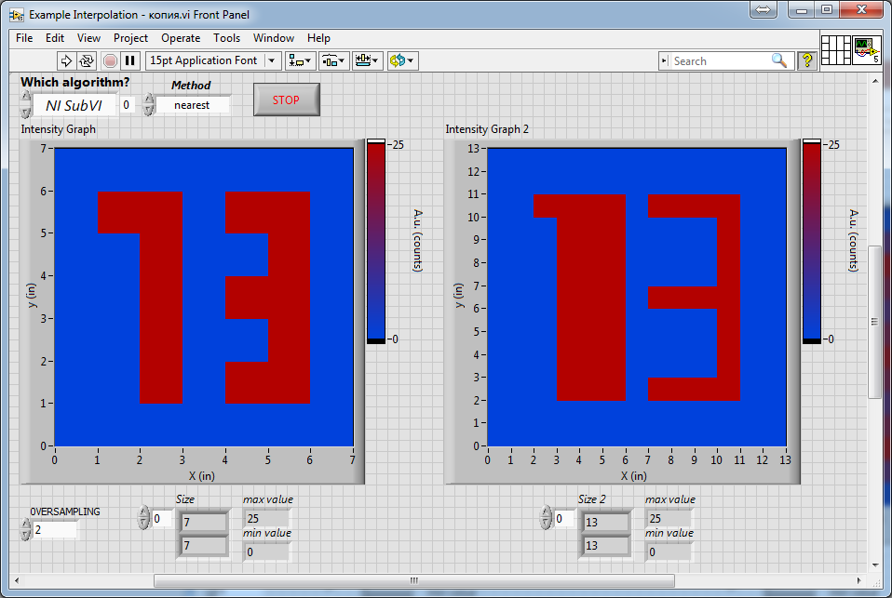Open the Tools menu
The width and height of the screenshot is (892, 598).
click(x=226, y=38)
